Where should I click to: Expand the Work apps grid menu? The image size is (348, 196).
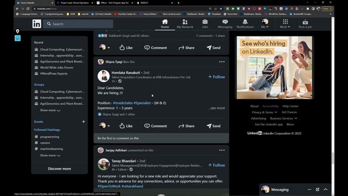coord(285,24)
